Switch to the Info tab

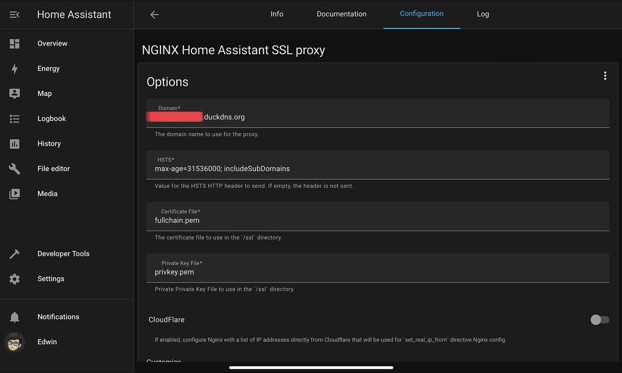coord(277,14)
